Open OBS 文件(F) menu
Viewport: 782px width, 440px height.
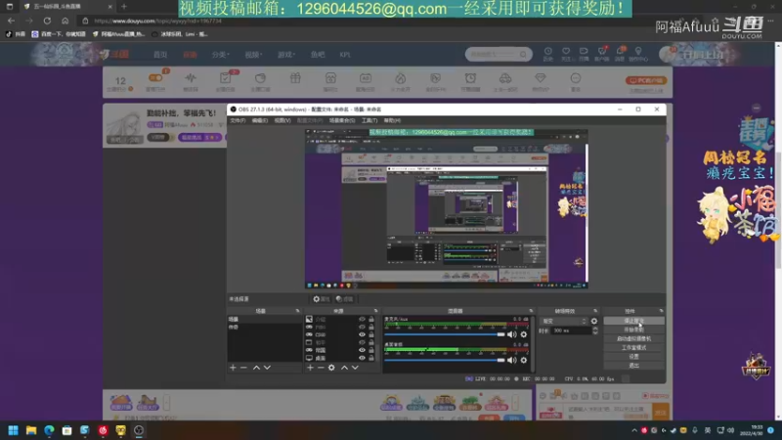(x=238, y=120)
